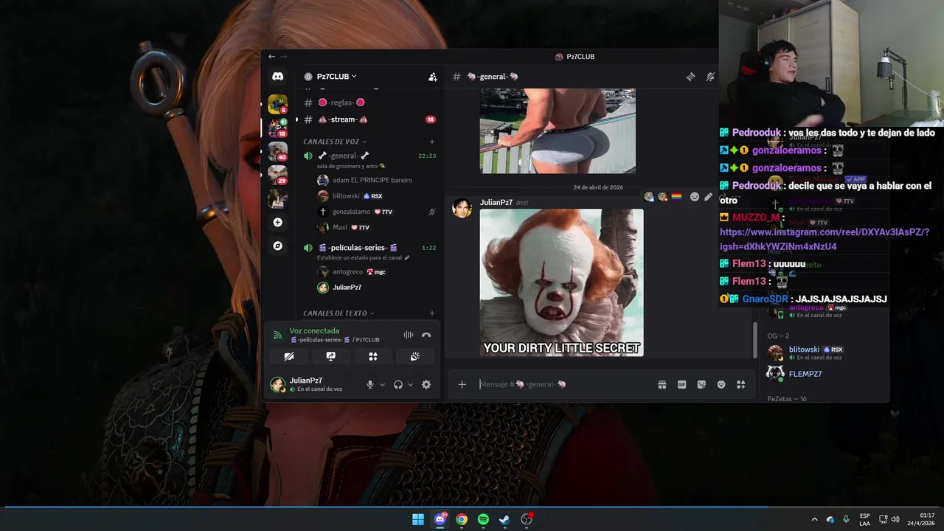Create a voice channel with plus icon
Viewport: 944px width, 531px height.
432,142
